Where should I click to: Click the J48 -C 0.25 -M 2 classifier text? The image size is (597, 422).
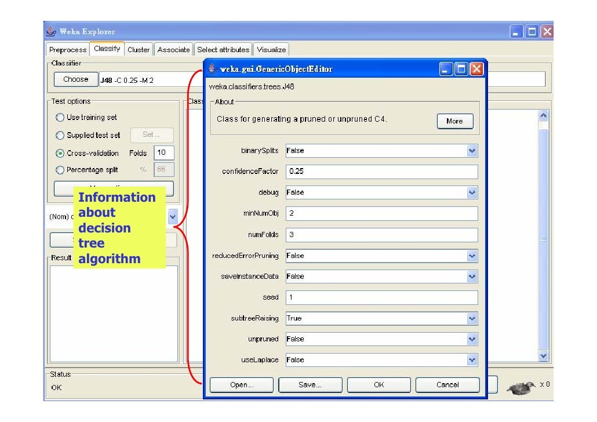(x=127, y=81)
